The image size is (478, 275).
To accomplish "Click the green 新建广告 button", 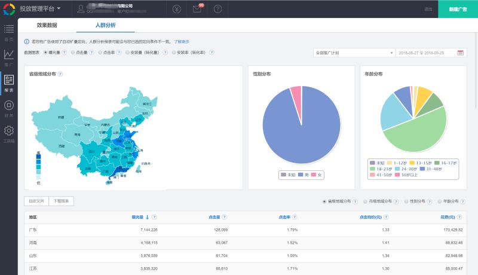I will 458,9.
